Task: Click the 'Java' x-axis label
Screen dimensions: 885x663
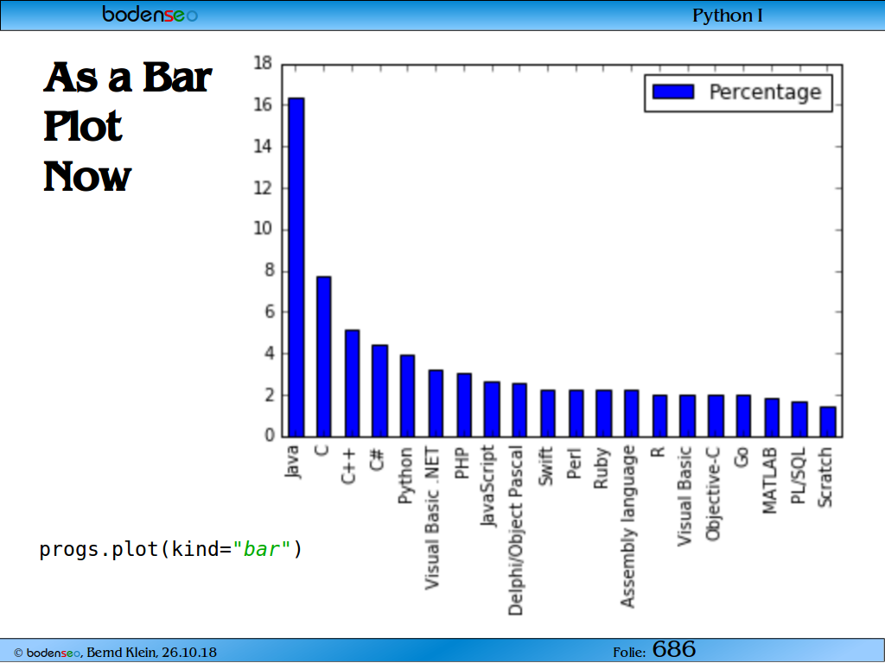Action: tap(293, 461)
